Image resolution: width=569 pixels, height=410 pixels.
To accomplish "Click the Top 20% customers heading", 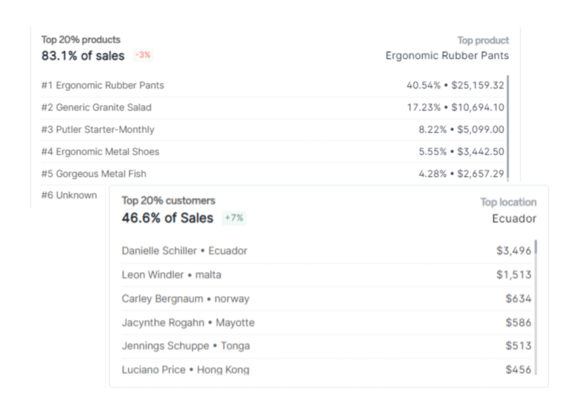I will point(168,201).
